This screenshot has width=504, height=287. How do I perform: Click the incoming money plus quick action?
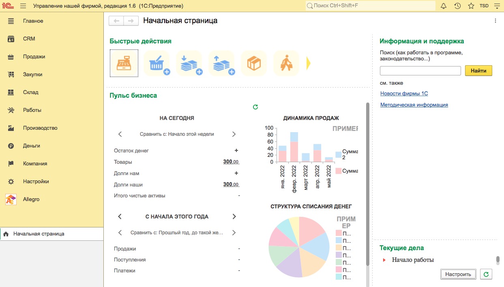point(189,63)
